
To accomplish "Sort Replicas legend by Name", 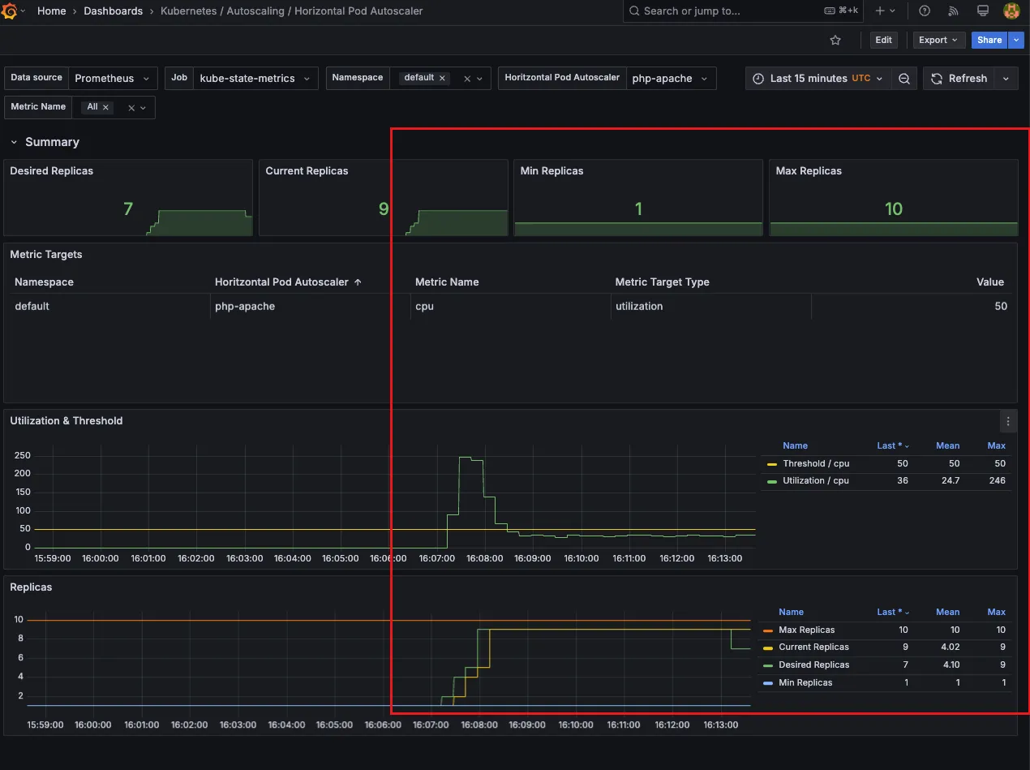I will point(791,612).
